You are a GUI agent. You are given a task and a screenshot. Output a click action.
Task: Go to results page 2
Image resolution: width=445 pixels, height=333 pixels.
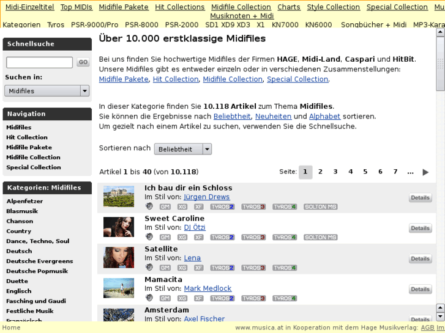click(320, 172)
